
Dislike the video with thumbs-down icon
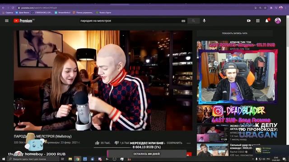click(x=117, y=143)
